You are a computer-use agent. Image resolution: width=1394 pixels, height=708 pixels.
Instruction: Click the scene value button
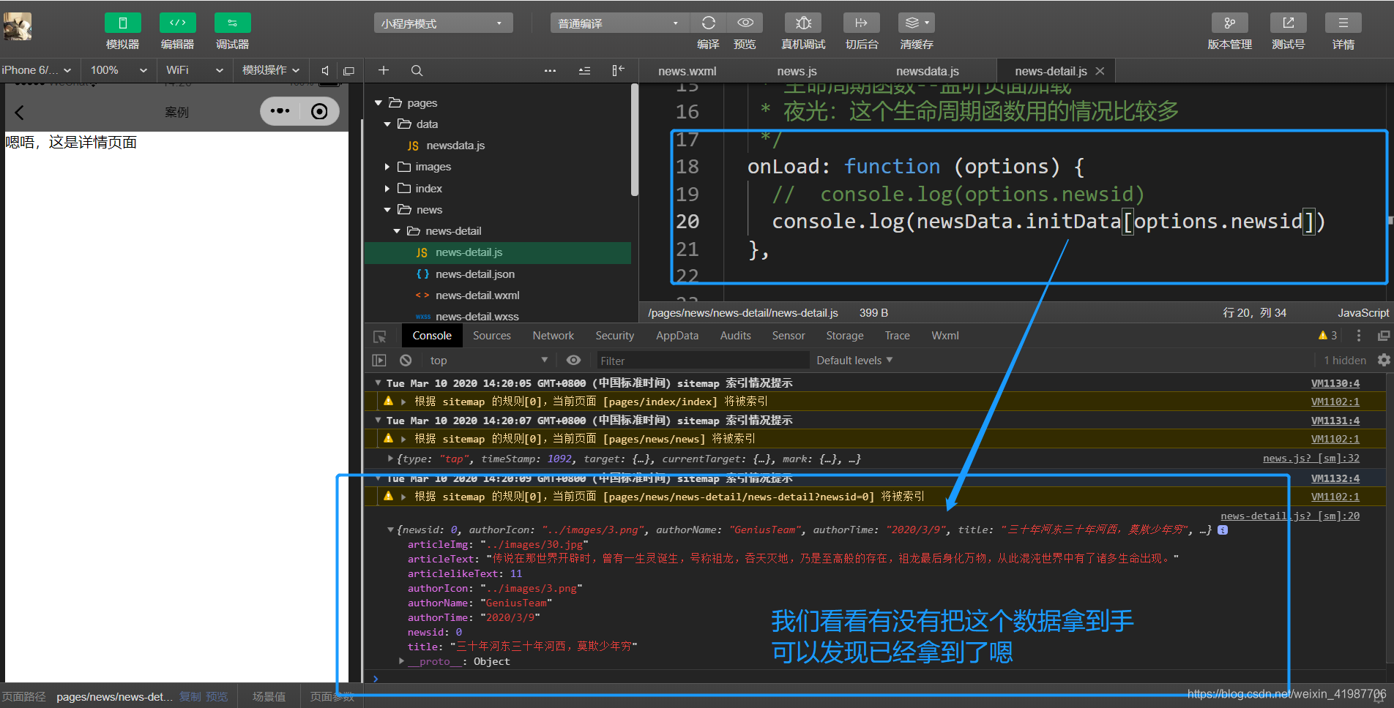coord(269,697)
